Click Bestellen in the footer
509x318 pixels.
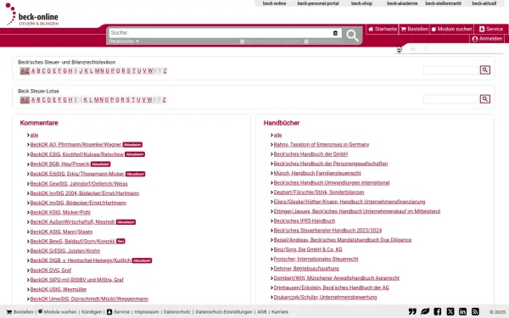(20, 312)
